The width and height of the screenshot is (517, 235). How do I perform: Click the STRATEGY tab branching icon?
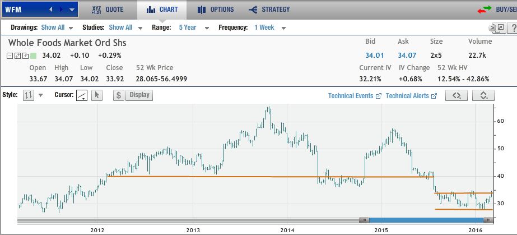click(x=253, y=10)
